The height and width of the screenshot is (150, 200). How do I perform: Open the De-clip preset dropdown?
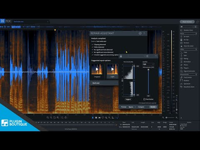click(136, 56)
